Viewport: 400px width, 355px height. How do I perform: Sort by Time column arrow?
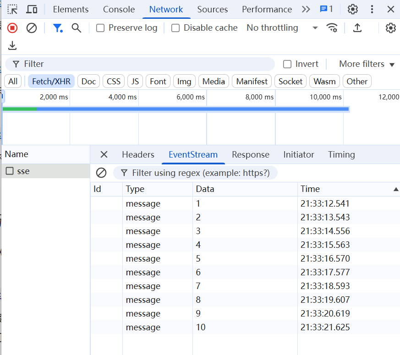(x=396, y=189)
